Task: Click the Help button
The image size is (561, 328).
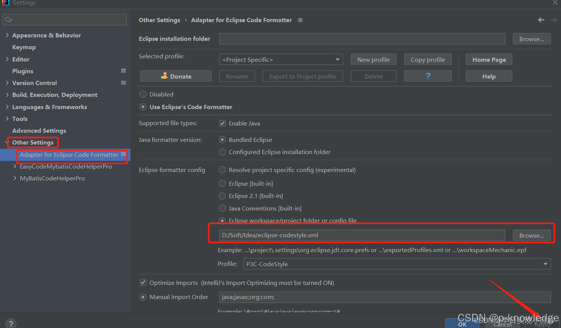Action: tap(489, 76)
